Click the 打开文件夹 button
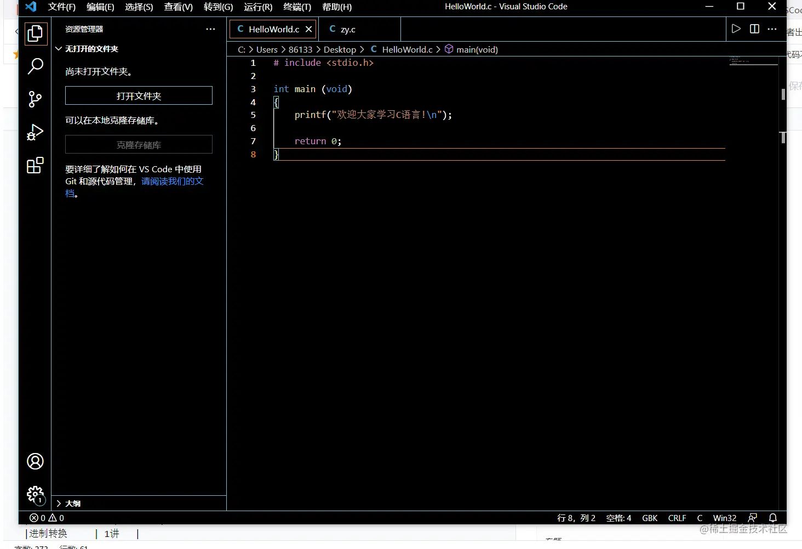802x549 pixels. (139, 95)
